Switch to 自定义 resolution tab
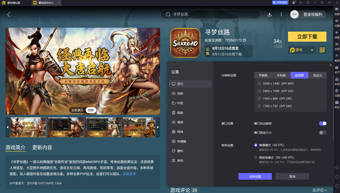340x193 pixels. (317, 75)
